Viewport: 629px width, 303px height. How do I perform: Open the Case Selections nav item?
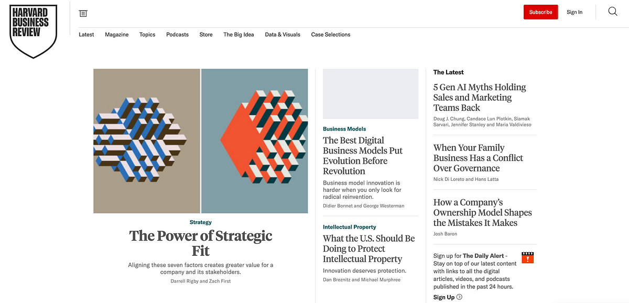click(x=330, y=35)
